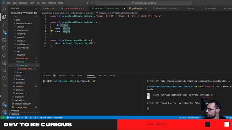Open the View menu
This screenshot has height=130, width=232.
coord(32,3)
